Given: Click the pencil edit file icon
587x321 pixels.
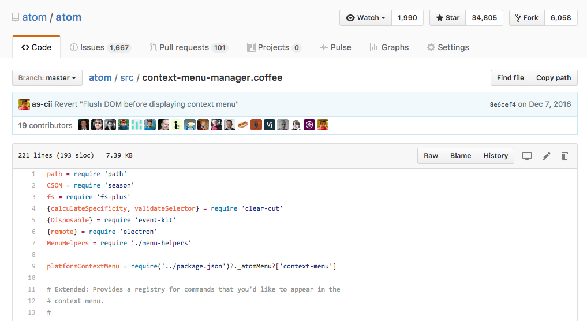Looking at the screenshot, I should [546, 156].
